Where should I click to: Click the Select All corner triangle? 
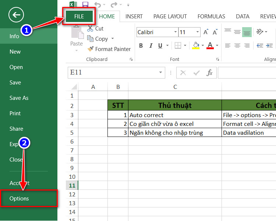pos(74,87)
